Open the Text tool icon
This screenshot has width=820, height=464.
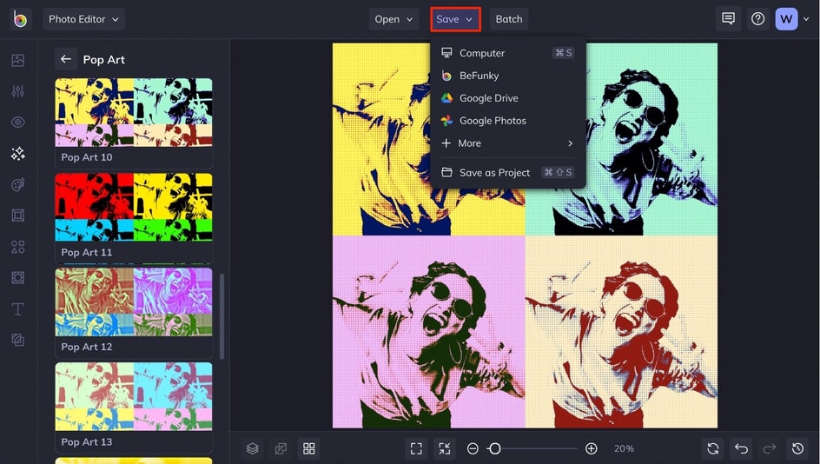coord(17,308)
